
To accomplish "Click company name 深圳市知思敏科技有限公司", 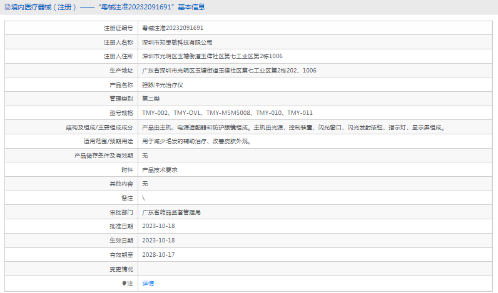I will coord(177,42).
